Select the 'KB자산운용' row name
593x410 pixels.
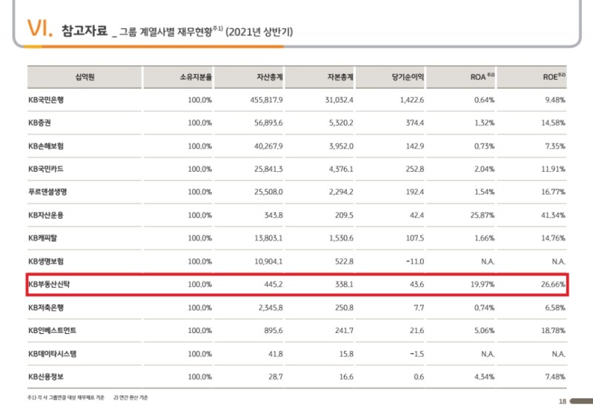point(46,215)
